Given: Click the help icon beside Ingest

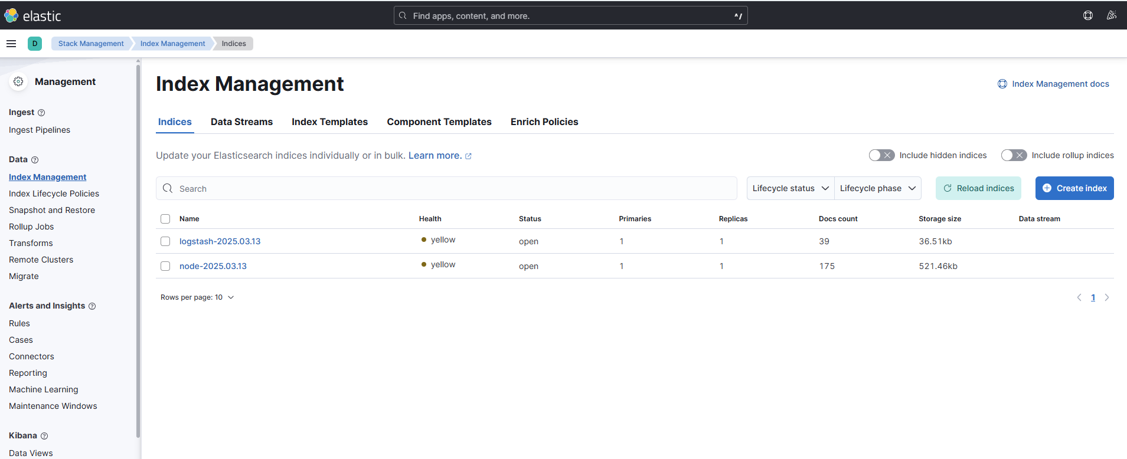Looking at the screenshot, I should pyautogui.click(x=41, y=113).
